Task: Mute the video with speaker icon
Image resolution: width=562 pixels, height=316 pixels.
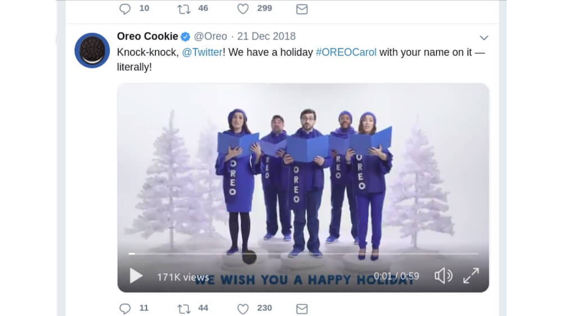Action: click(443, 276)
